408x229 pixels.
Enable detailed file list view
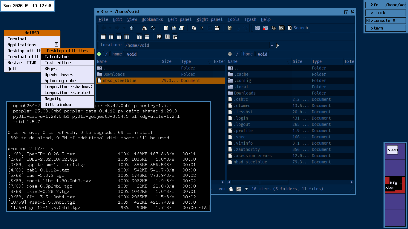[175, 37]
